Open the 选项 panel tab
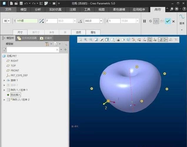This screenshot has height=147, width=187. (x=79, y=32)
